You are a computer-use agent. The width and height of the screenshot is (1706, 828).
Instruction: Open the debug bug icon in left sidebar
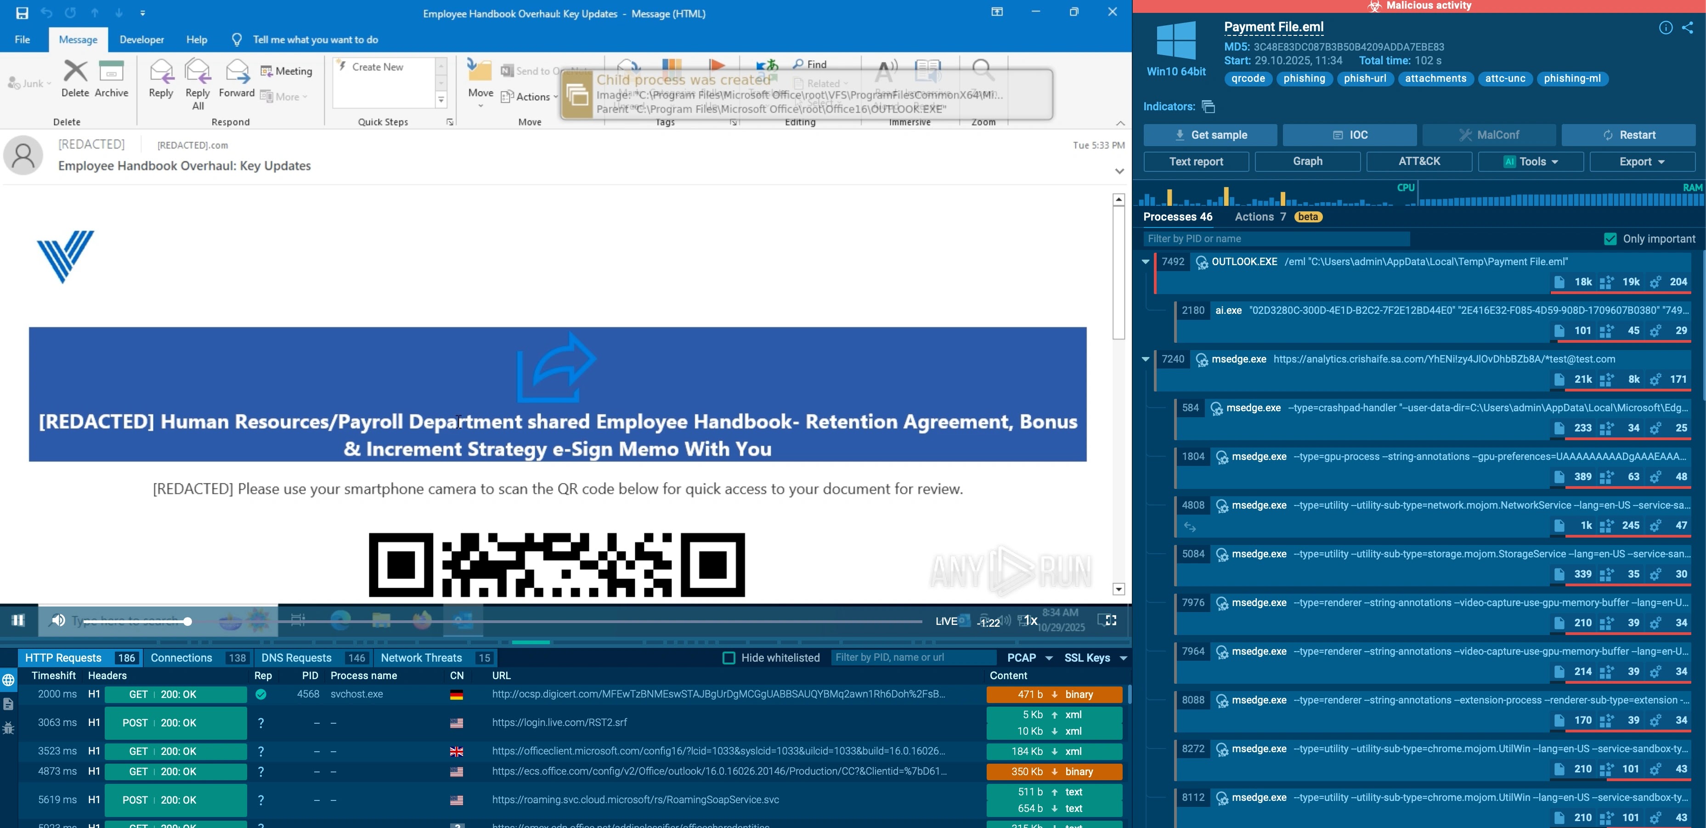[9, 728]
